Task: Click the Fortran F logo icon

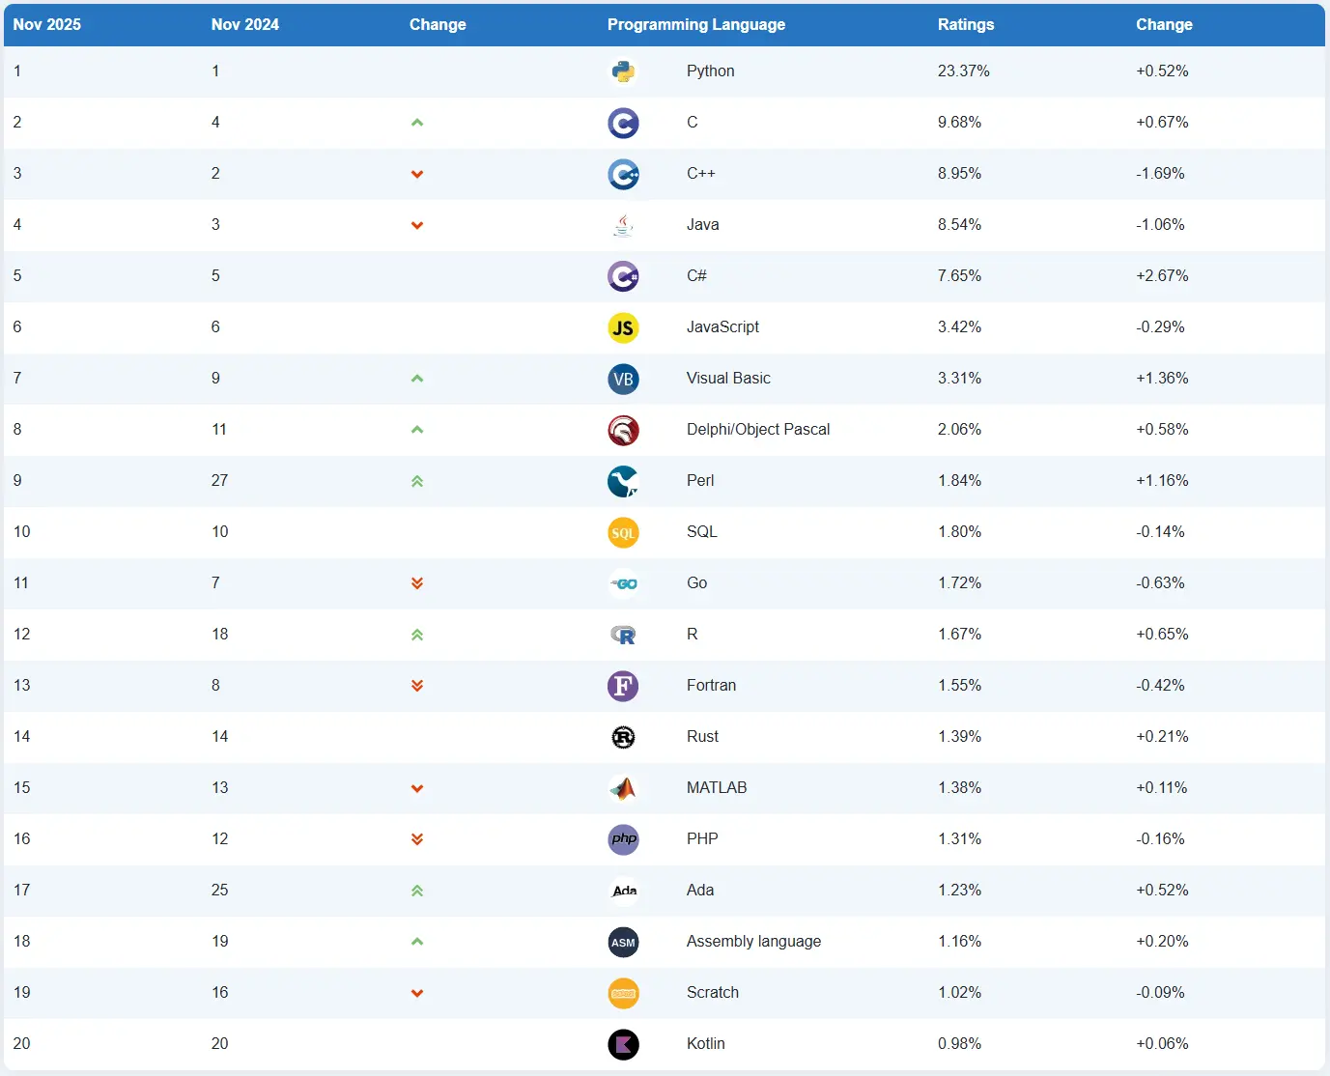Action: 623,686
